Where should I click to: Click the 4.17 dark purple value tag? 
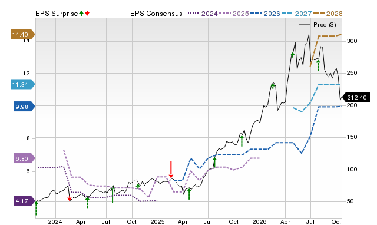click(x=24, y=201)
